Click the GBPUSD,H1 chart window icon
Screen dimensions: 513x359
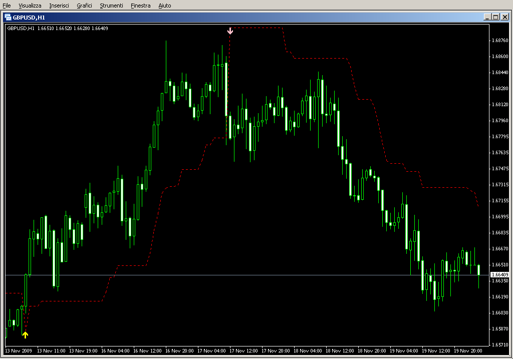coord(8,17)
